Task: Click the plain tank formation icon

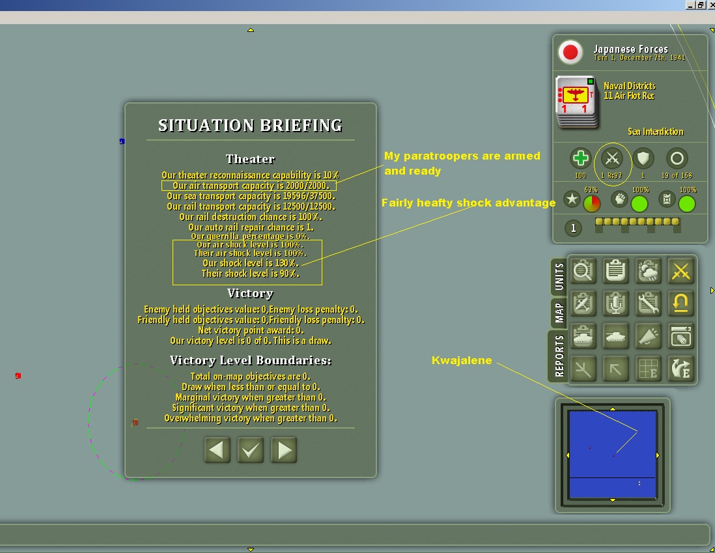Action: (615, 336)
